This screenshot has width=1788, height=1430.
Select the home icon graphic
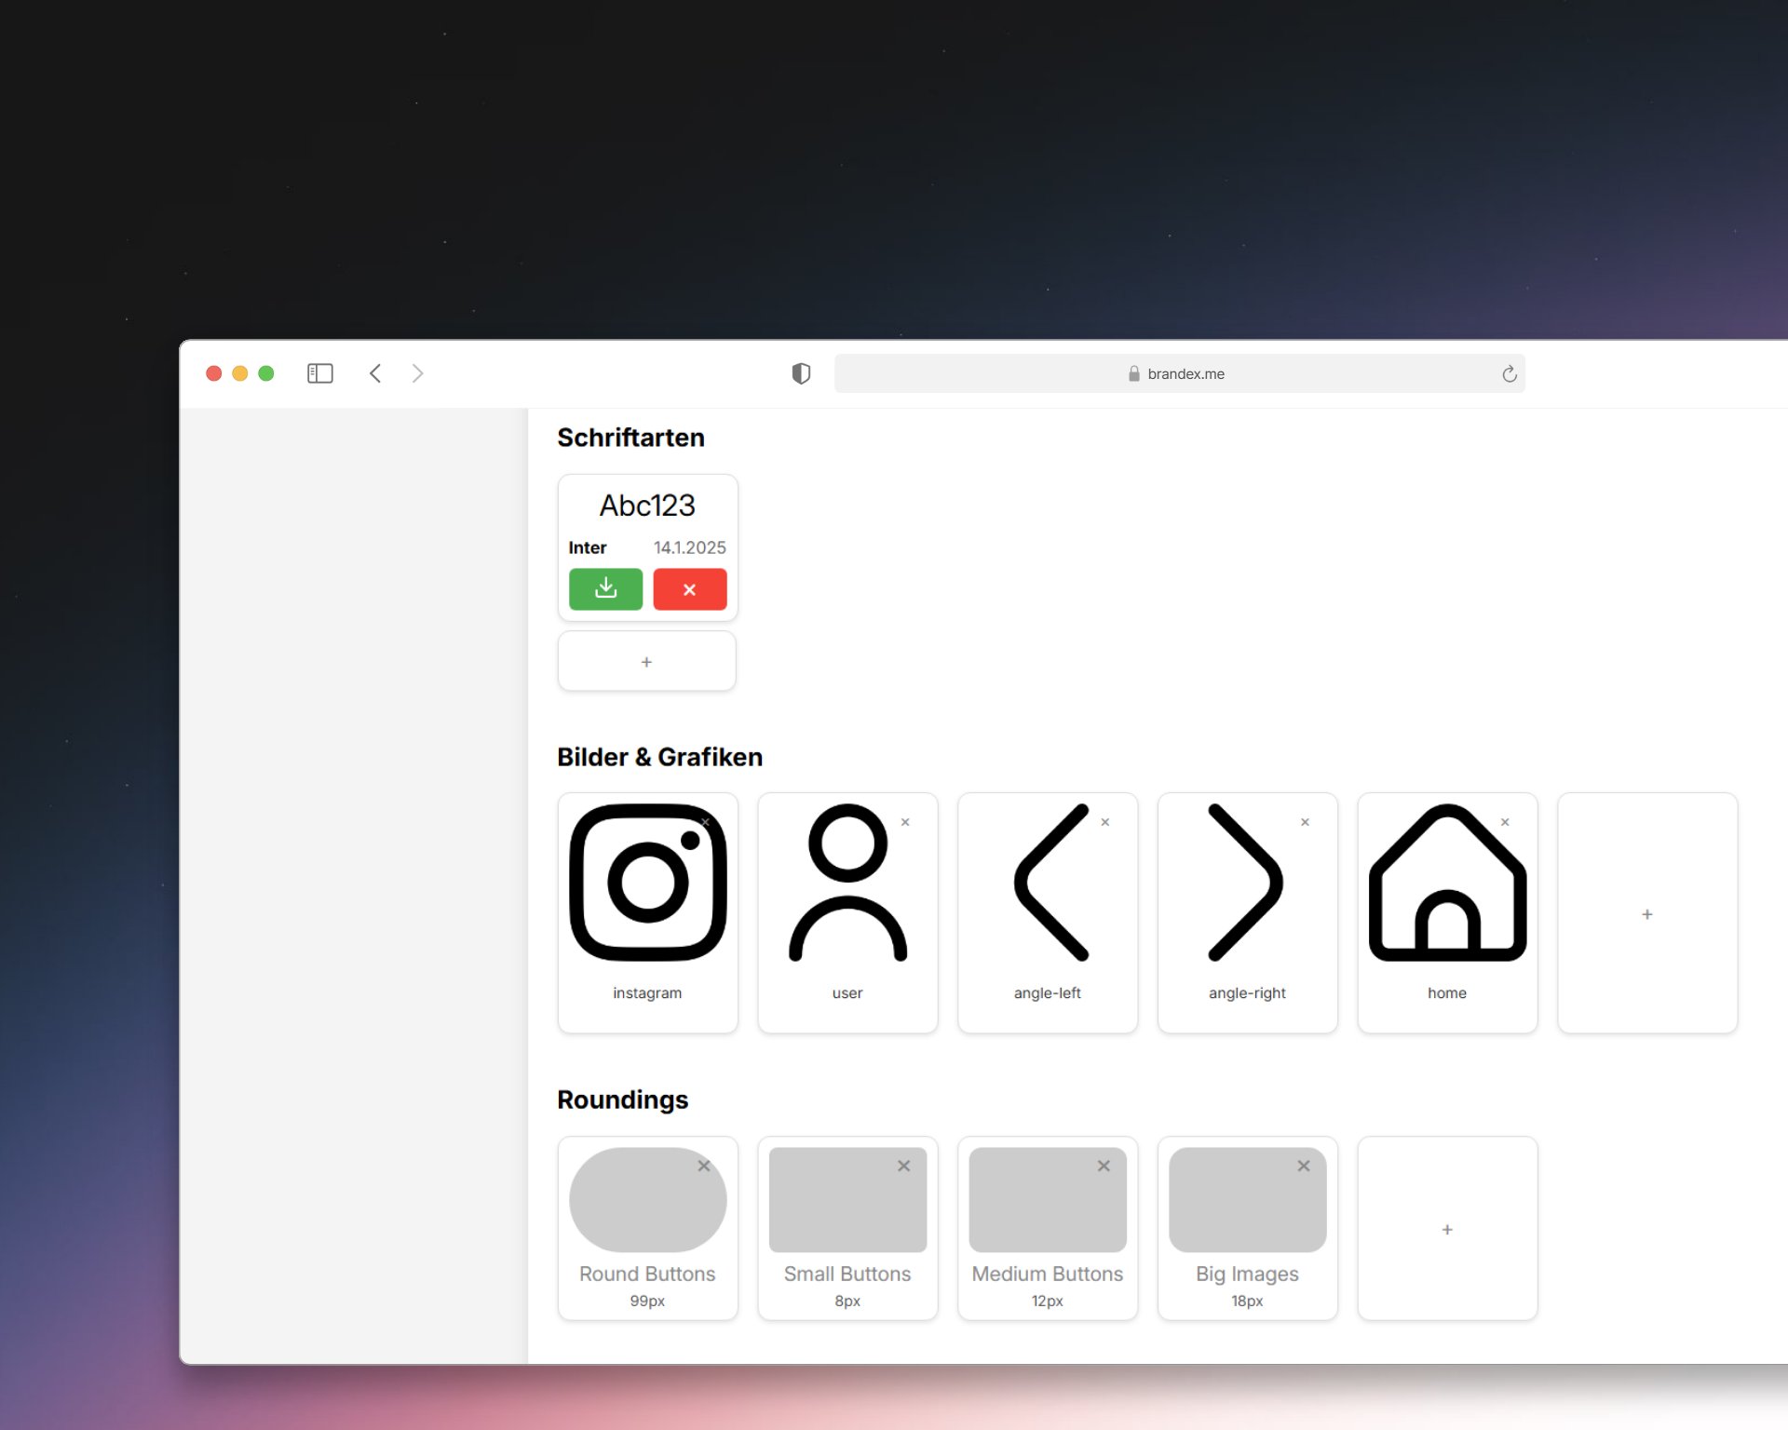[x=1446, y=883]
